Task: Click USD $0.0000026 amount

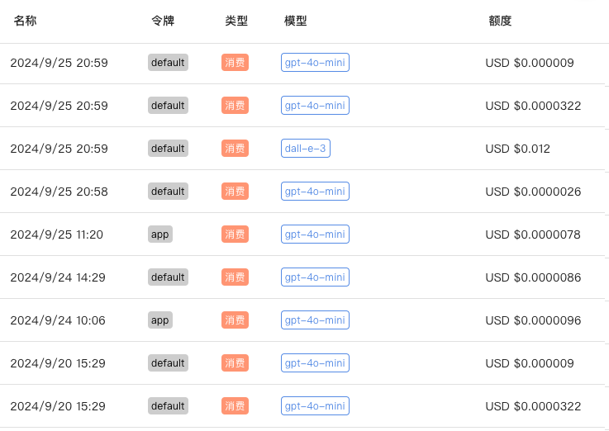Action: (x=533, y=192)
